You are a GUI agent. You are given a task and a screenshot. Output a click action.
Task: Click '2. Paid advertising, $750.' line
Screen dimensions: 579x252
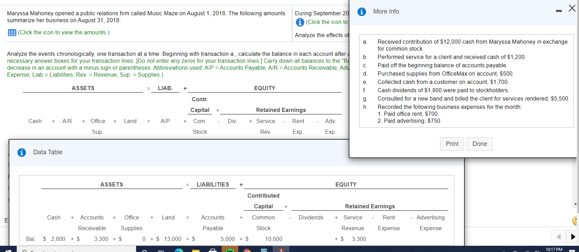[410, 121]
